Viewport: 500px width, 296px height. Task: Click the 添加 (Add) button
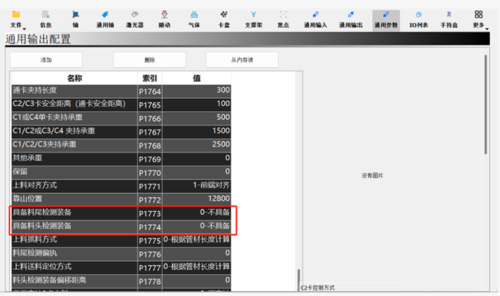point(46,60)
